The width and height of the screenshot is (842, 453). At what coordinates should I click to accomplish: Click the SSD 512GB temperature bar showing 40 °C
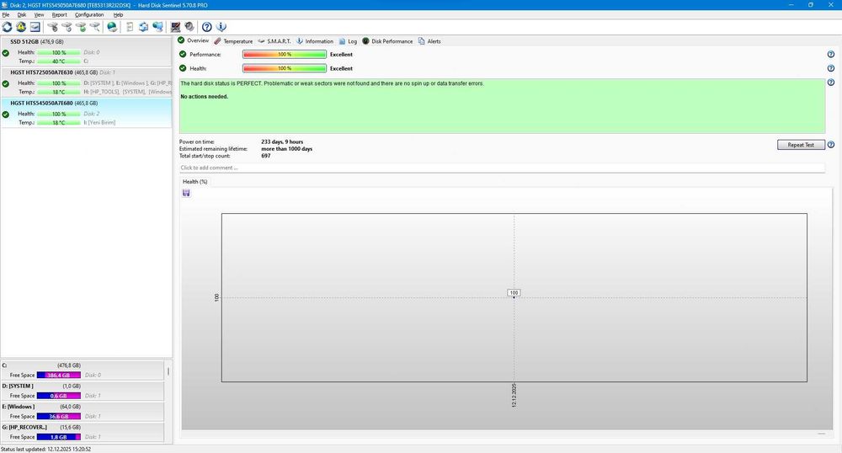tap(59, 61)
